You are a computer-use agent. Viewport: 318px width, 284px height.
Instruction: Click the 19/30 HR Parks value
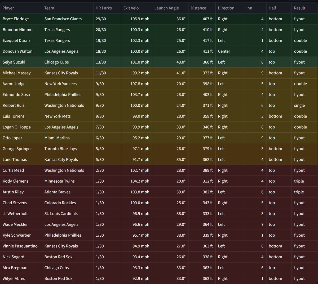tap(101, 40)
